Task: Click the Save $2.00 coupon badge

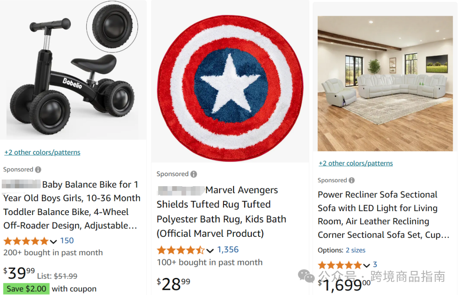Action: point(26,289)
